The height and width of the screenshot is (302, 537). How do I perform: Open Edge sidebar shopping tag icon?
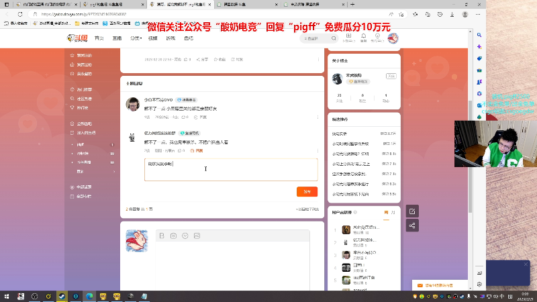coord(479,58)
